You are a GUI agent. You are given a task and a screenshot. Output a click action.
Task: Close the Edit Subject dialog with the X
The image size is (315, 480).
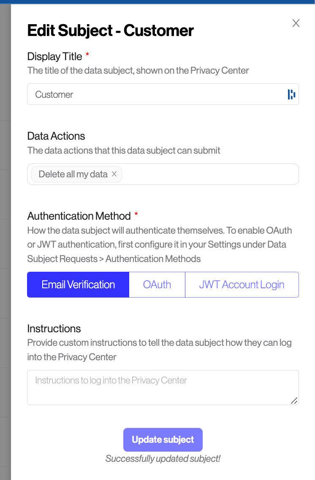click(296, 23)
